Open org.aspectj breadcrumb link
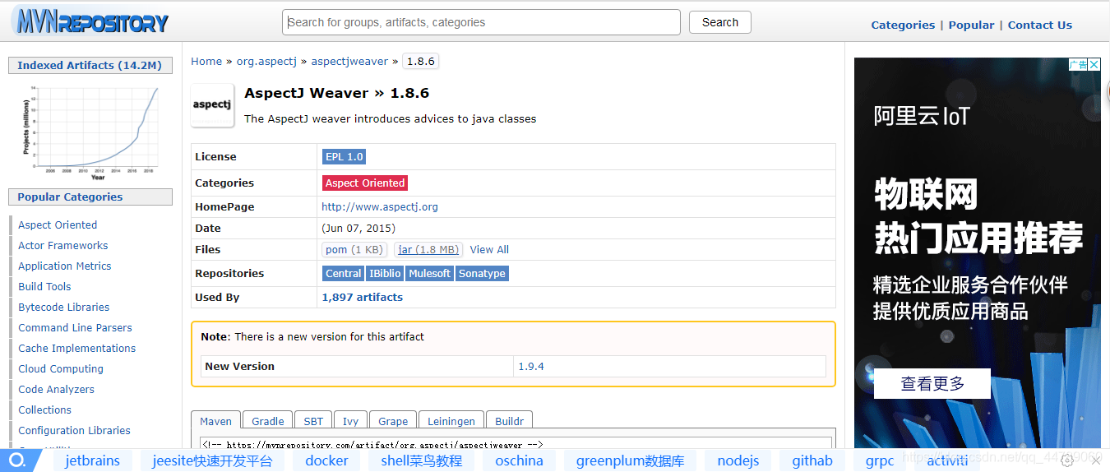Screen dimensions: 1110x472 (267, 61)
